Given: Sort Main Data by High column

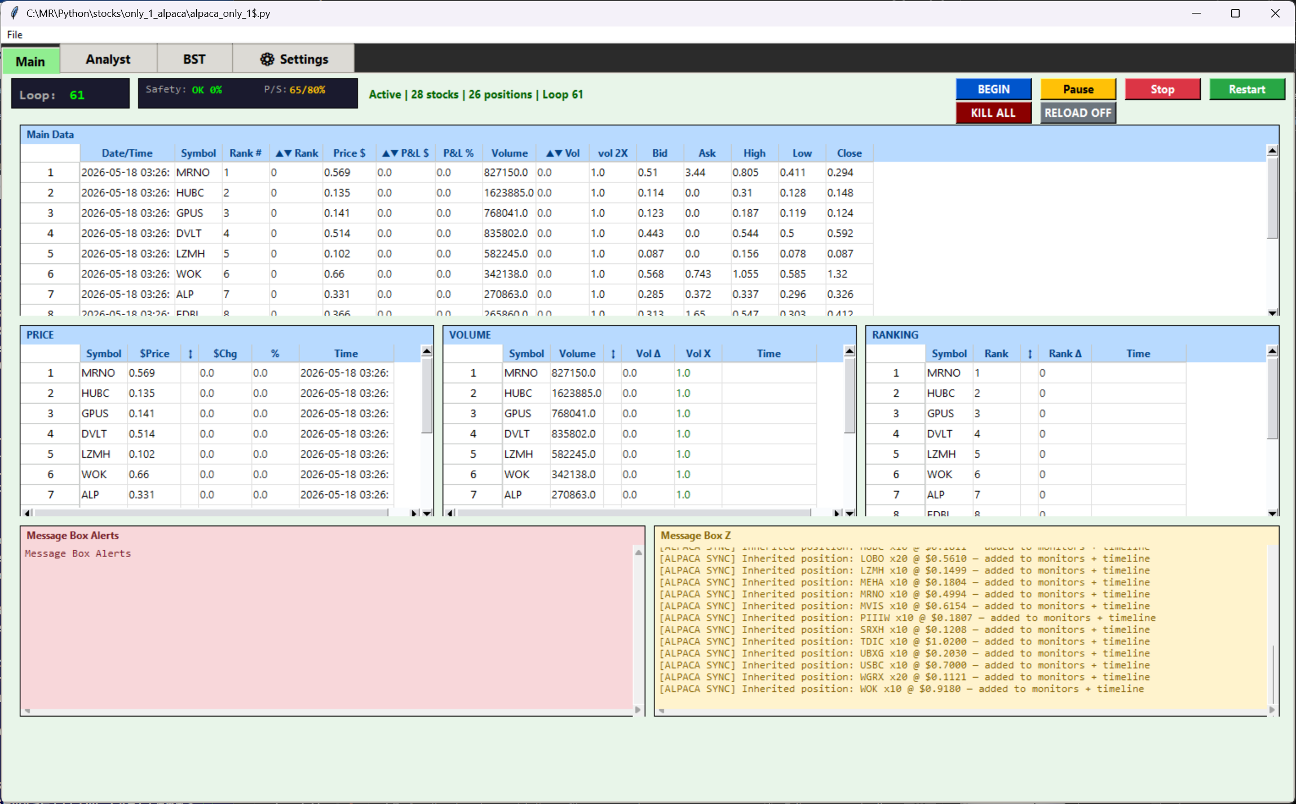Looking at the screenshot, I should click(754, 153).
